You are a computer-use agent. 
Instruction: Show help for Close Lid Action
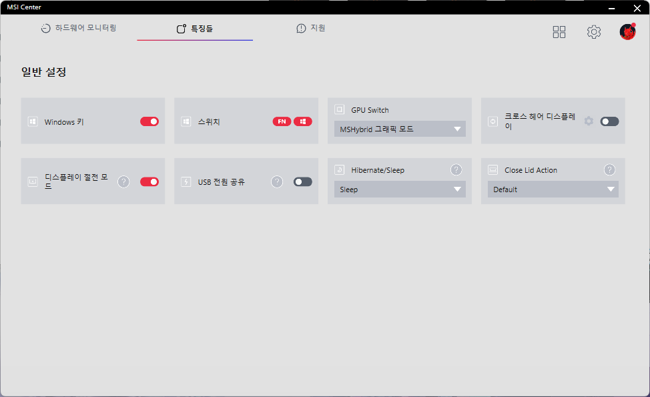click(609, 169)
